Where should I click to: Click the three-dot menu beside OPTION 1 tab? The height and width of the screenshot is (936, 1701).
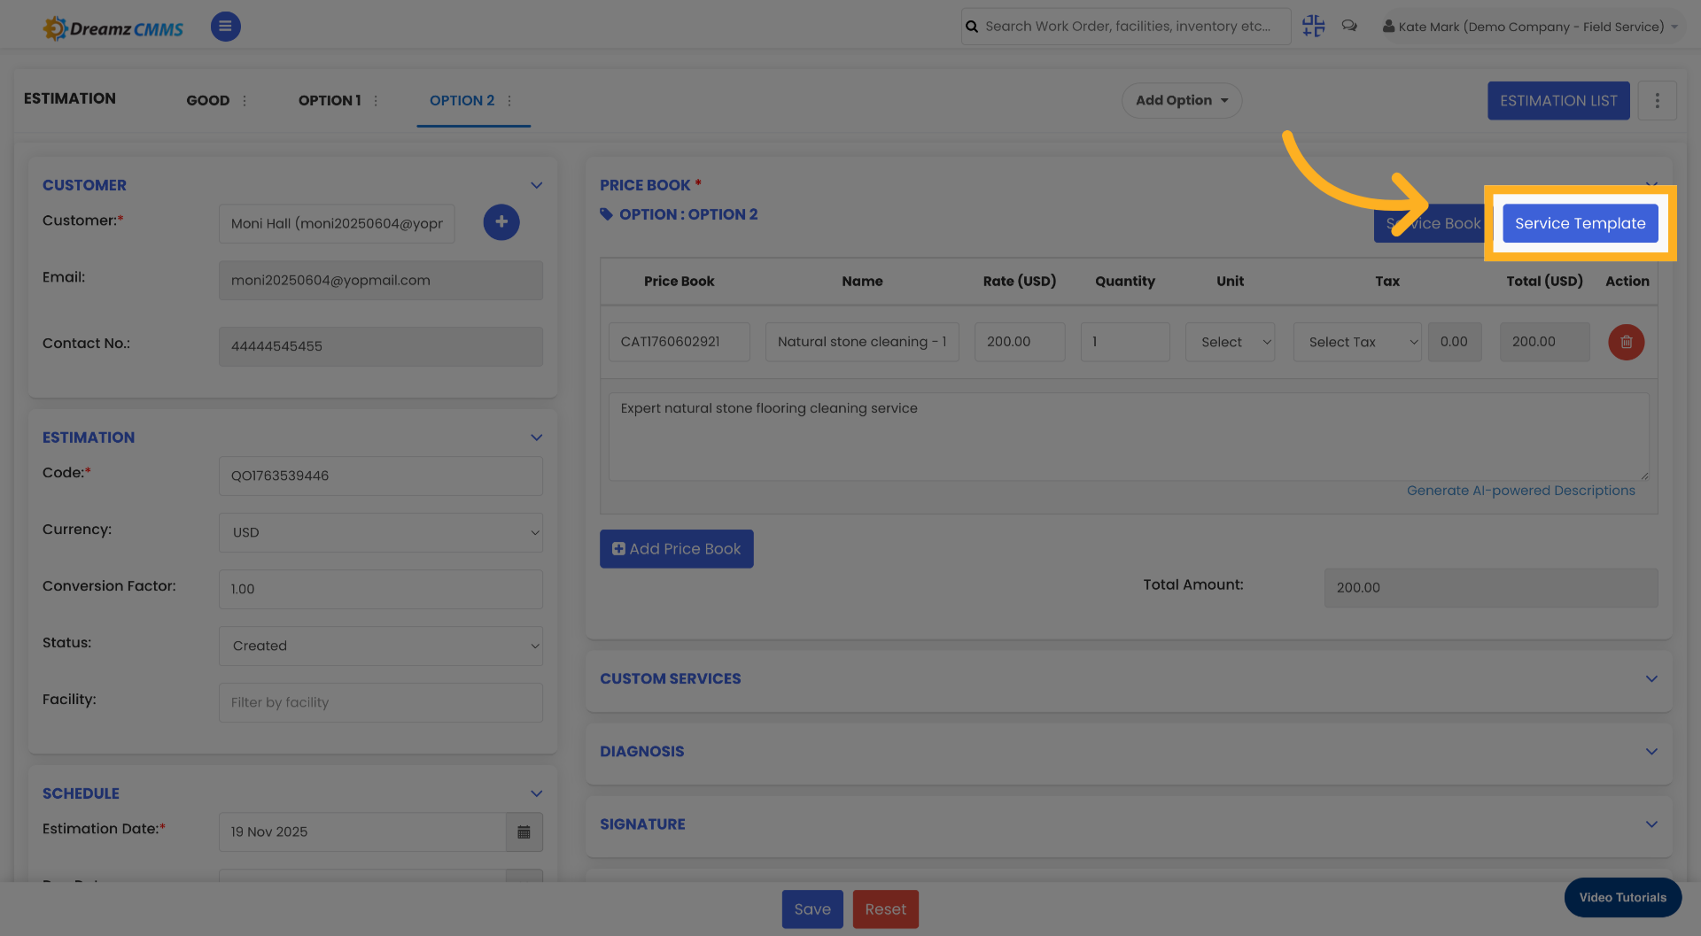(376, 100)
